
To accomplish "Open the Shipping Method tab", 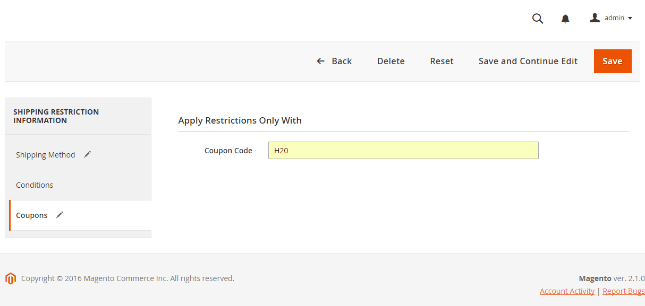I will [x=46, y=155].
